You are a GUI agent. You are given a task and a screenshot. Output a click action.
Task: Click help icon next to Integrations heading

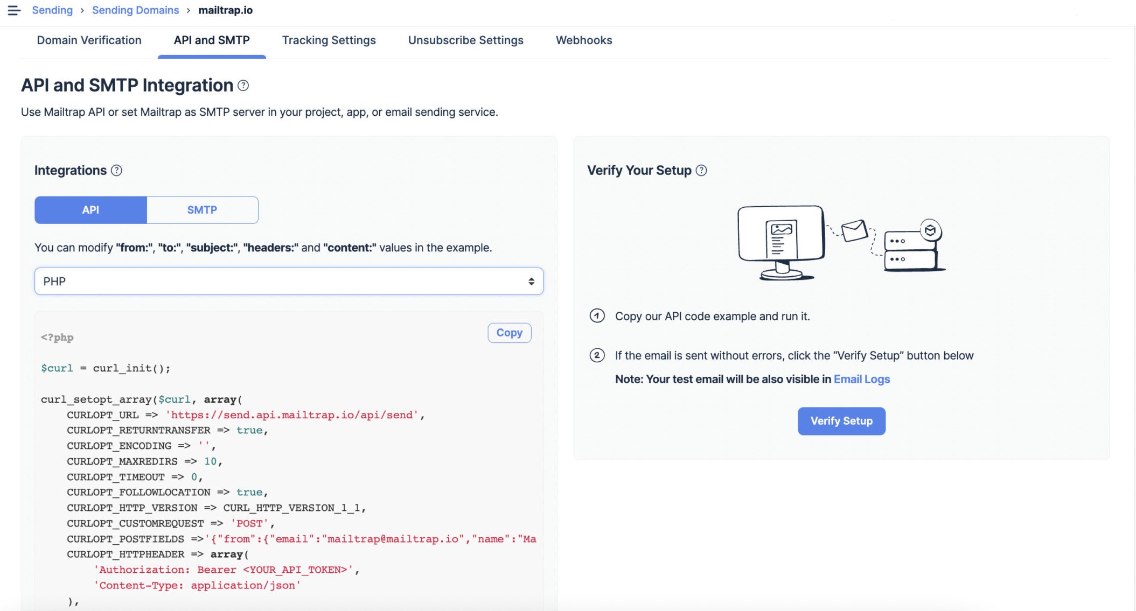pyautogui.click(x=116, y=171)
